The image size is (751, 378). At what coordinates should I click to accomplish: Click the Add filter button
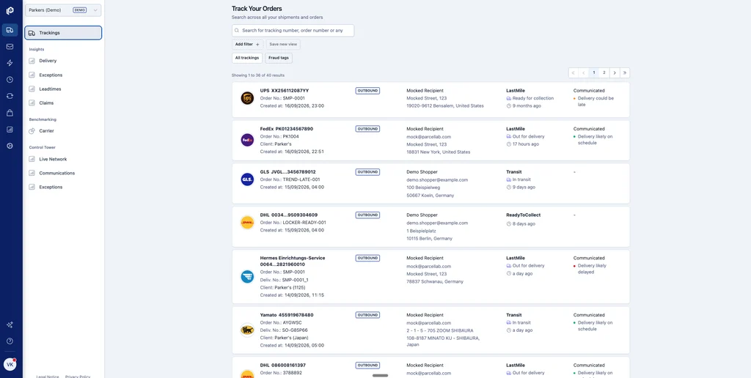pyautogui.click(x=247, y=44)
